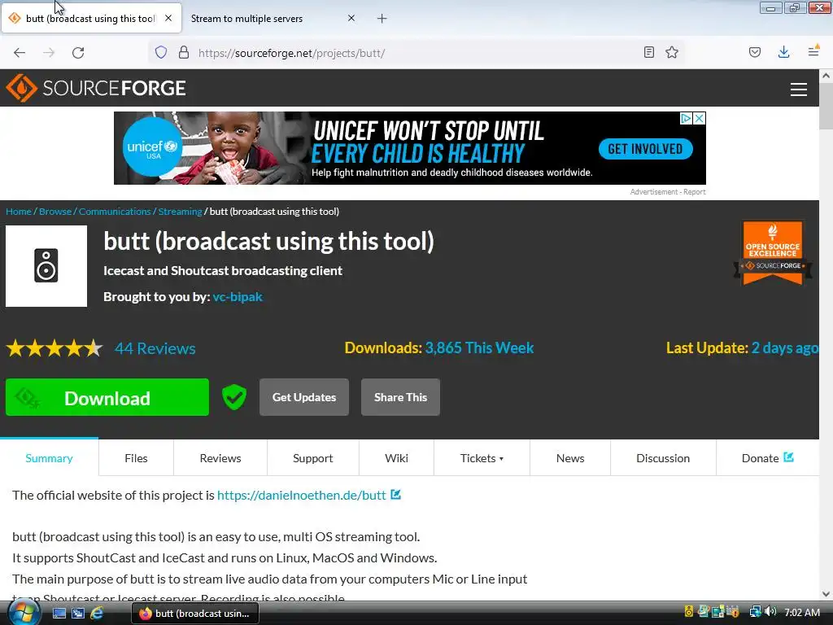
Task: Go back with browser back arrow
Action: pyautogui.click(x=20, y=53)
